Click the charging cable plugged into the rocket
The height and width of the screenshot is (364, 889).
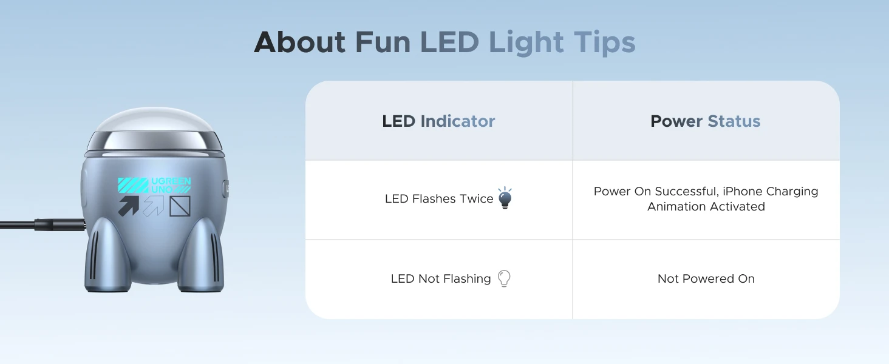36,224
